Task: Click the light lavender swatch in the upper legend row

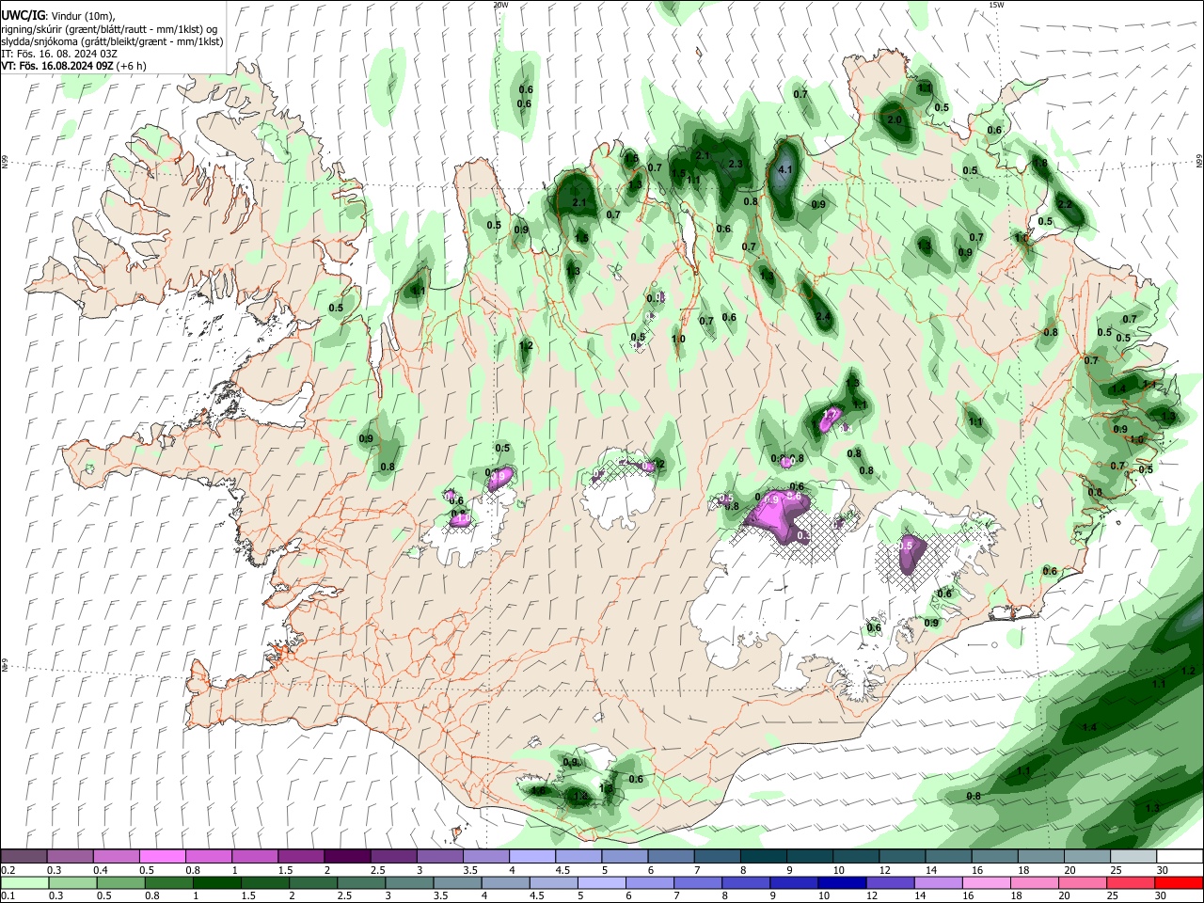Action: point(532,857)
